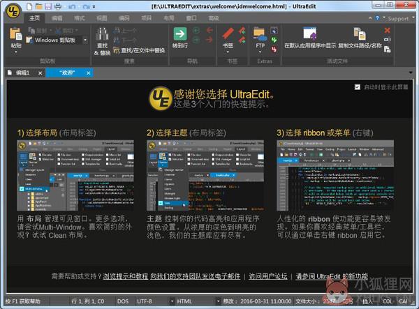Click the 查找 & 替换 binoculars icon

(x=102, y=34)
